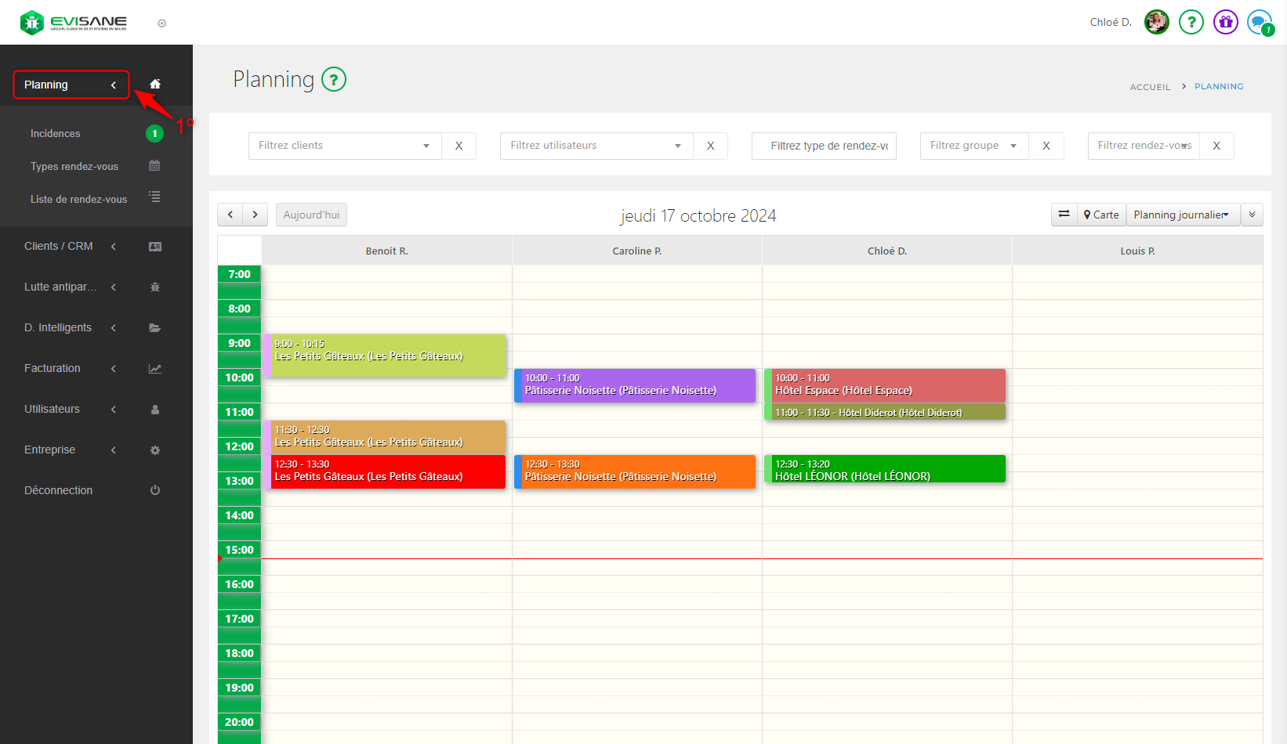Go to previous day with left arrow

tap(230, 215)
